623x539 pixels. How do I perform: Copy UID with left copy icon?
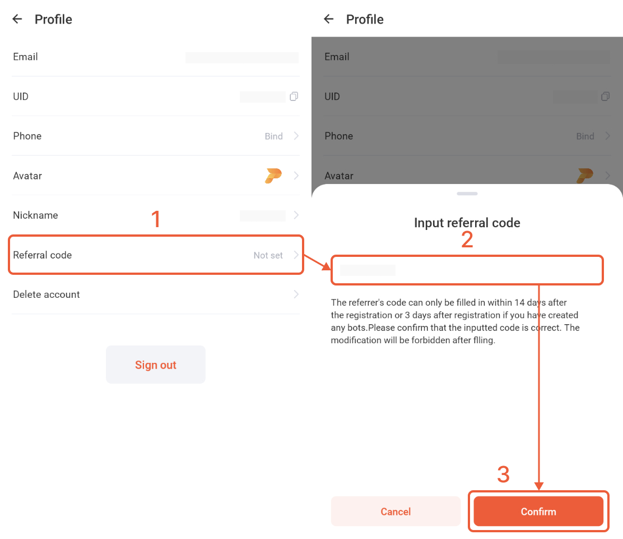(294, 96)
